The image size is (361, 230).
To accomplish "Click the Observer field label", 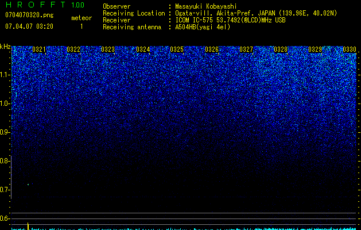I will coord(117,6).
